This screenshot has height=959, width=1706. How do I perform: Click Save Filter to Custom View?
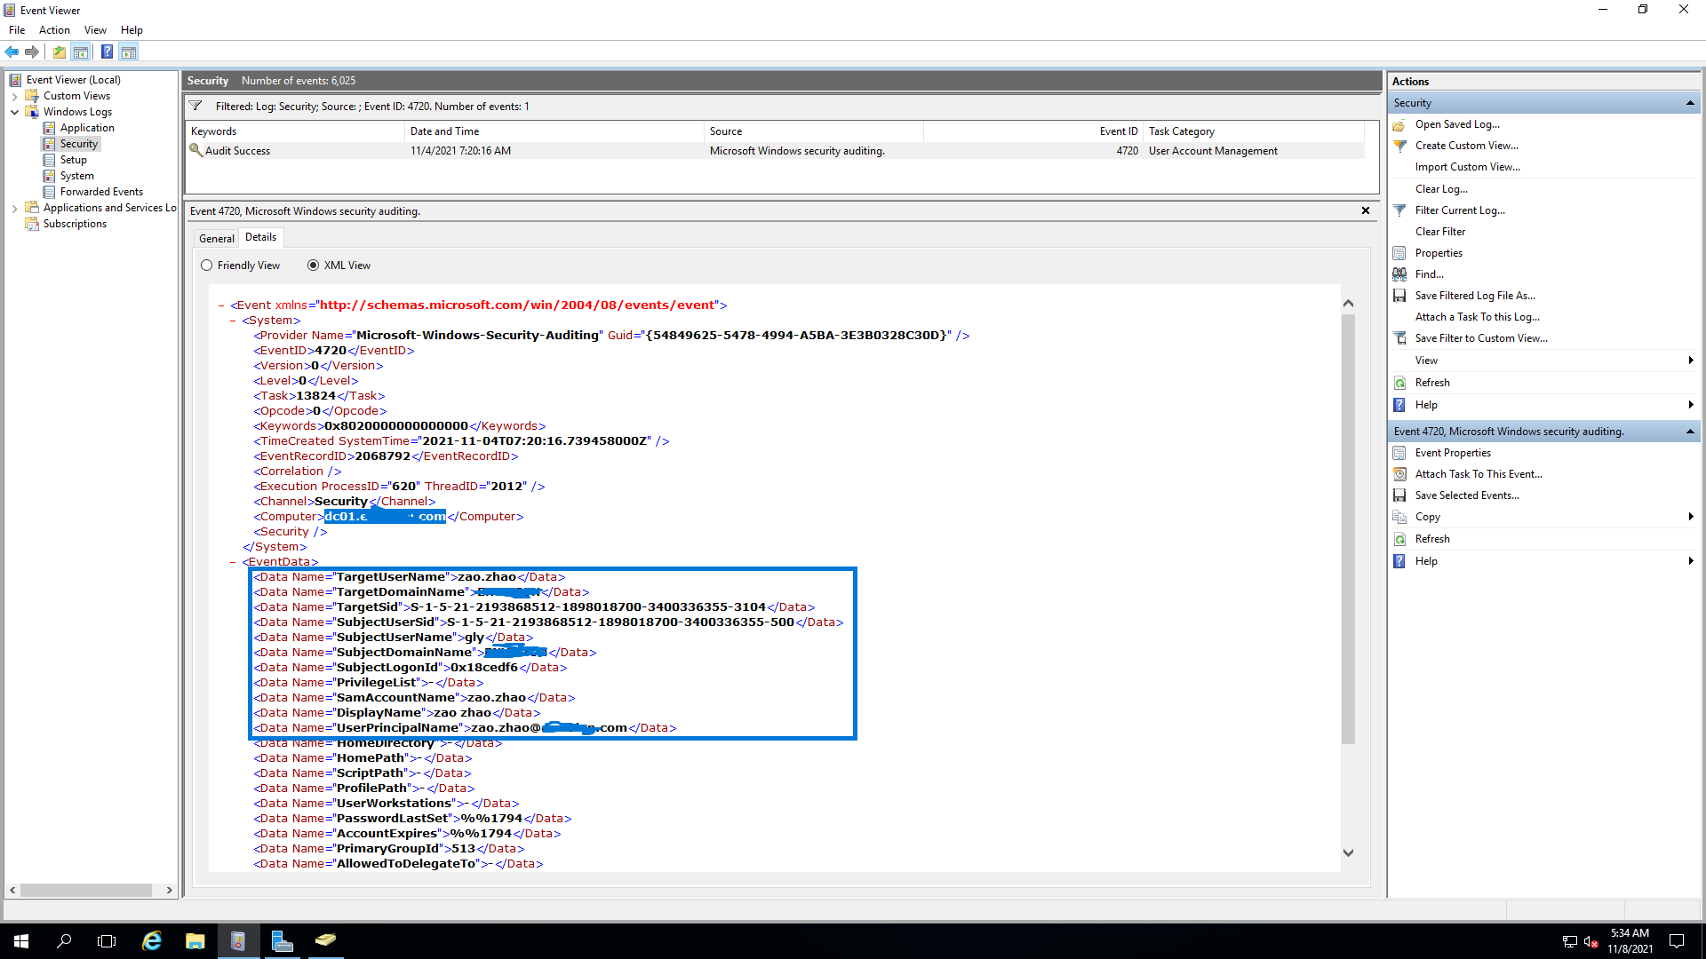tap(1481, 338)
